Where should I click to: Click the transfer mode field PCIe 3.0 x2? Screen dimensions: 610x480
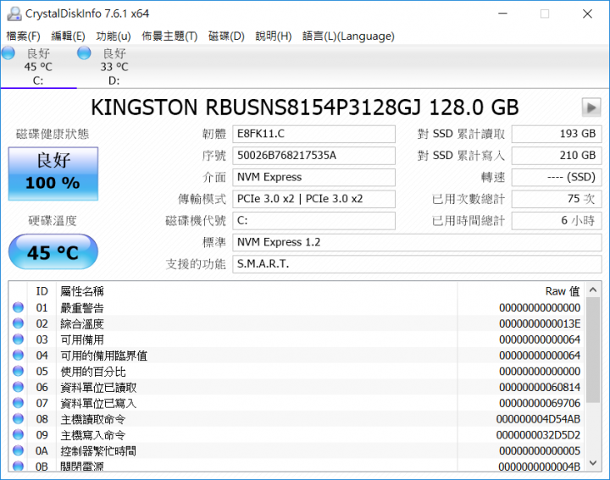[314, 199]
